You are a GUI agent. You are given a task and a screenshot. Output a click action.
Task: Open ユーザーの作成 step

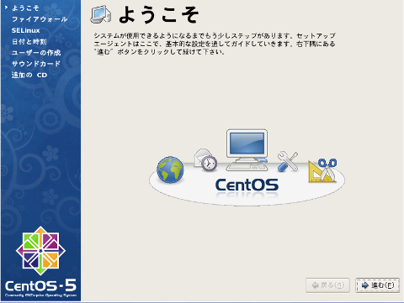click(36, 53)
